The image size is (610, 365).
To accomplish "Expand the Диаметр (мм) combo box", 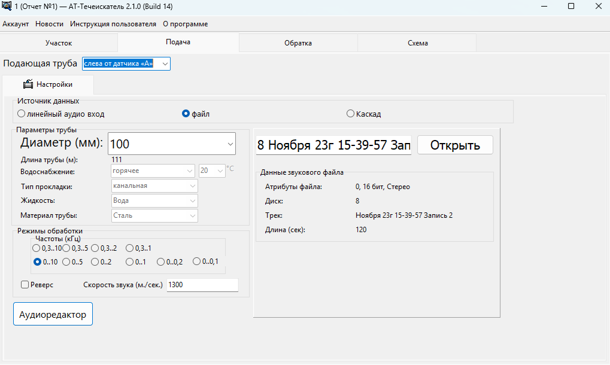I will [230, 144].
